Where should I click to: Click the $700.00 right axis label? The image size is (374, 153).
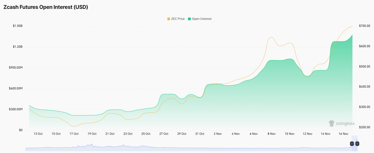point(365,26)
